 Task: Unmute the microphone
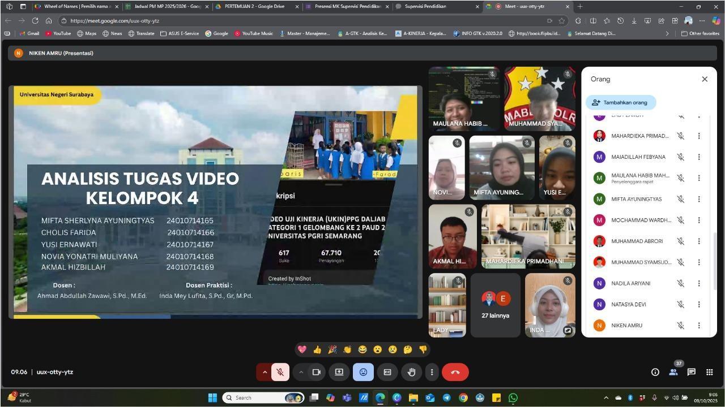[x=280, y=372]
